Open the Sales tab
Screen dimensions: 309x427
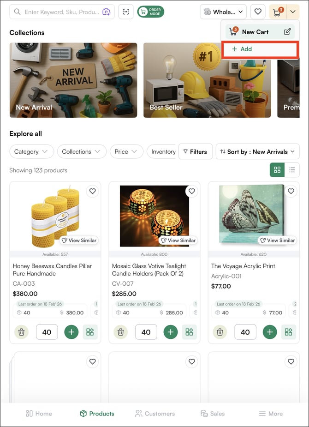pos(213,414)
